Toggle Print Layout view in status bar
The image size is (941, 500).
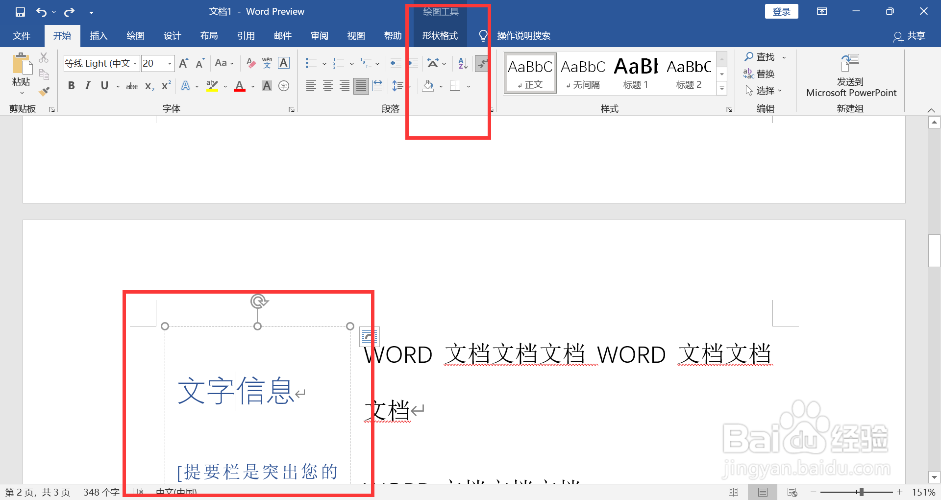coord(763,492)
